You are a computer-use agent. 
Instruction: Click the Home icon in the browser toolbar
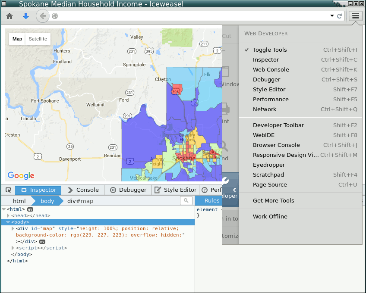pyautogui.click(x=9, y=16)
